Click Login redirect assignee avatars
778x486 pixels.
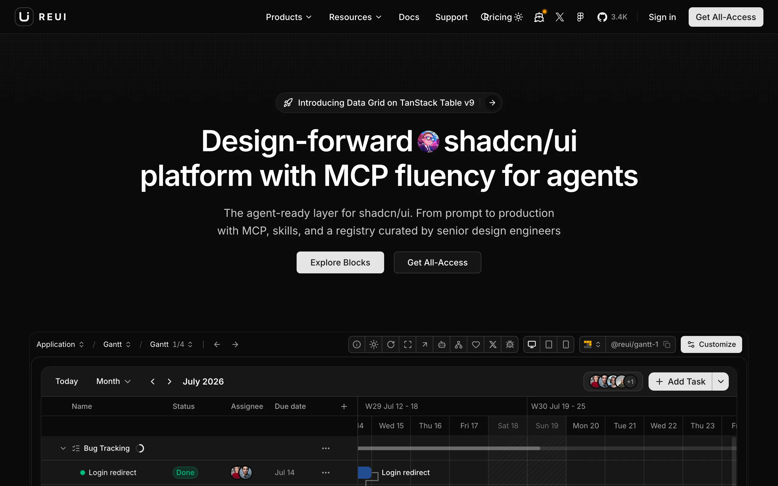pos(241,473)
